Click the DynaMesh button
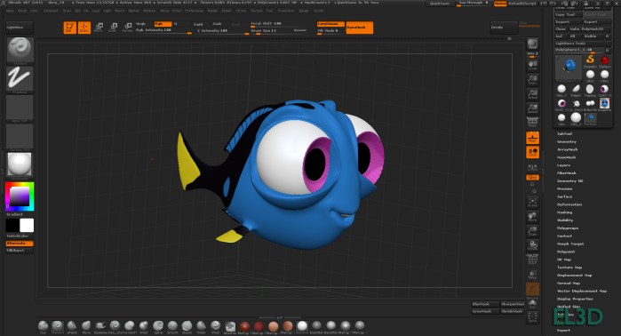The height and width of the screenshot is (336, 621). (359, 28)
